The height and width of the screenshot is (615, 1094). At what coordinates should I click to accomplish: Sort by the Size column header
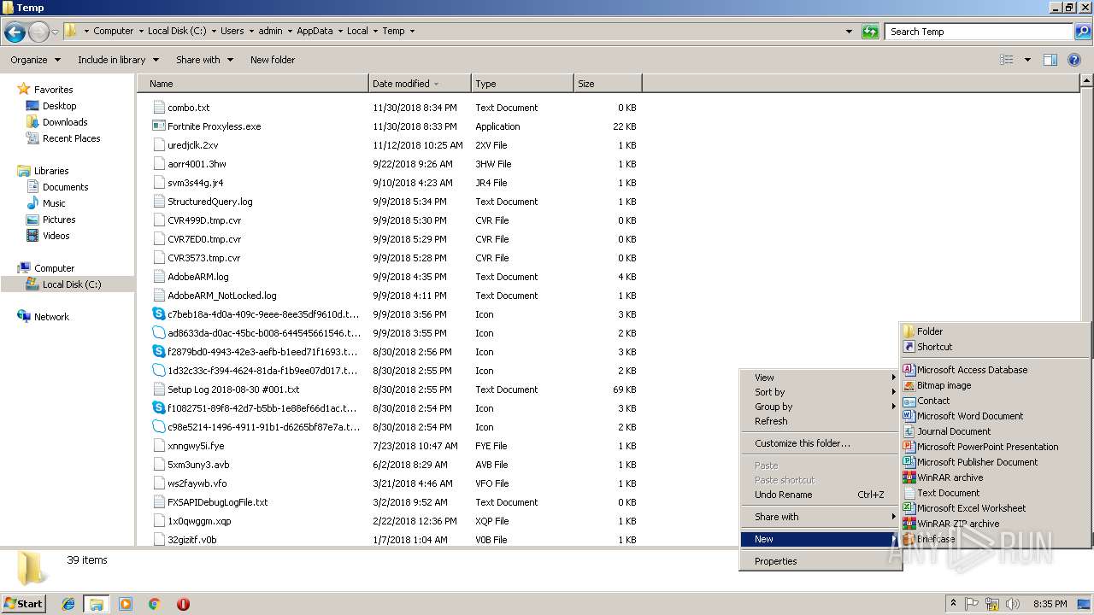coord(608,84)
